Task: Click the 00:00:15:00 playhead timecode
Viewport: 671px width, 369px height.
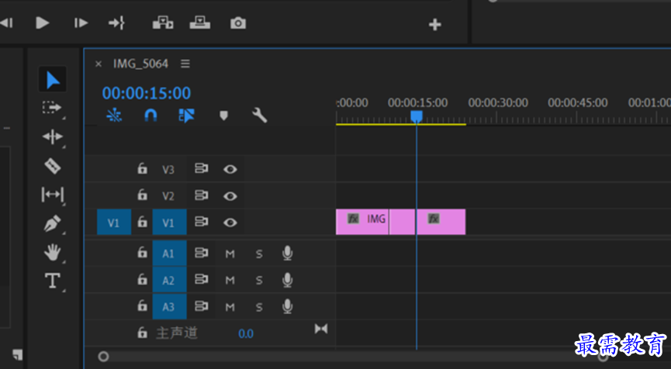Action: pos(147,93)
